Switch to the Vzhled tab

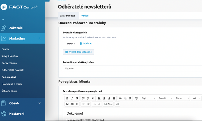tap(85, 16)
